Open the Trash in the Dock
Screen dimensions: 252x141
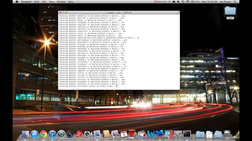pos(227,134)
